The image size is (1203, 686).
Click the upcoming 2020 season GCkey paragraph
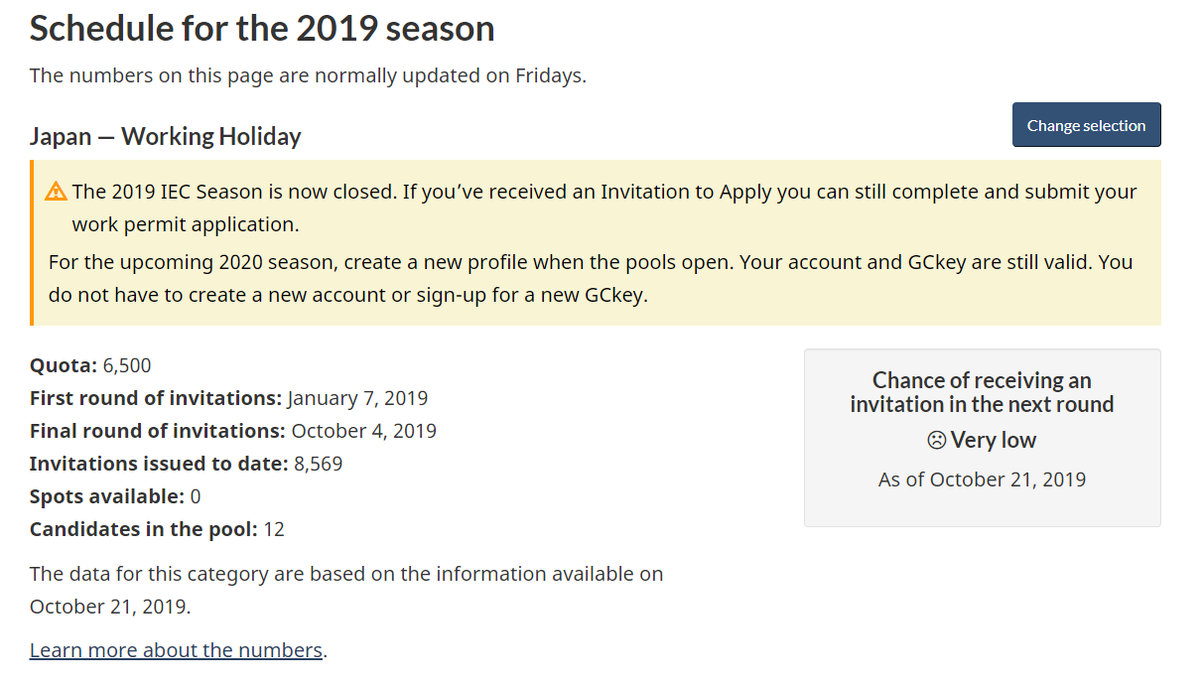click(591, 279)
